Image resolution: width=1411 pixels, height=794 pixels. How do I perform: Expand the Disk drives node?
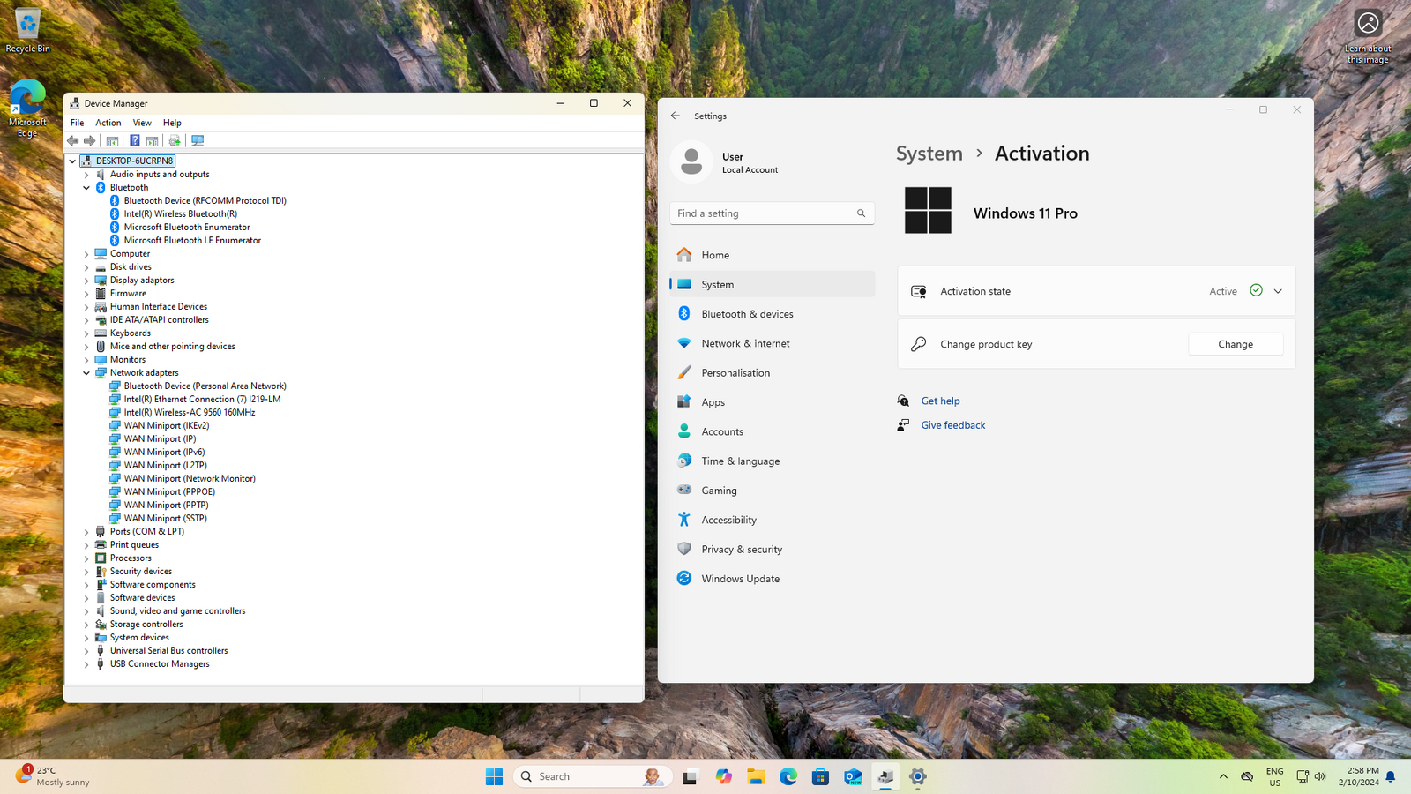[x=86, y=267]
